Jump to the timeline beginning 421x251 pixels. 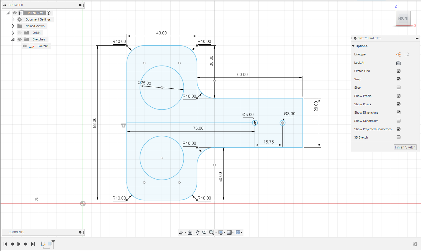click(5, 244)
